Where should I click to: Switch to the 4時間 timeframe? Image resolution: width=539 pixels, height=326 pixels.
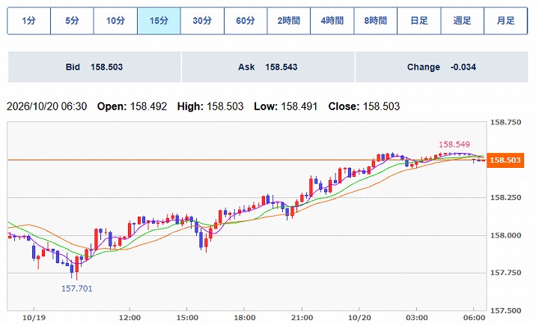click(332, 21)
